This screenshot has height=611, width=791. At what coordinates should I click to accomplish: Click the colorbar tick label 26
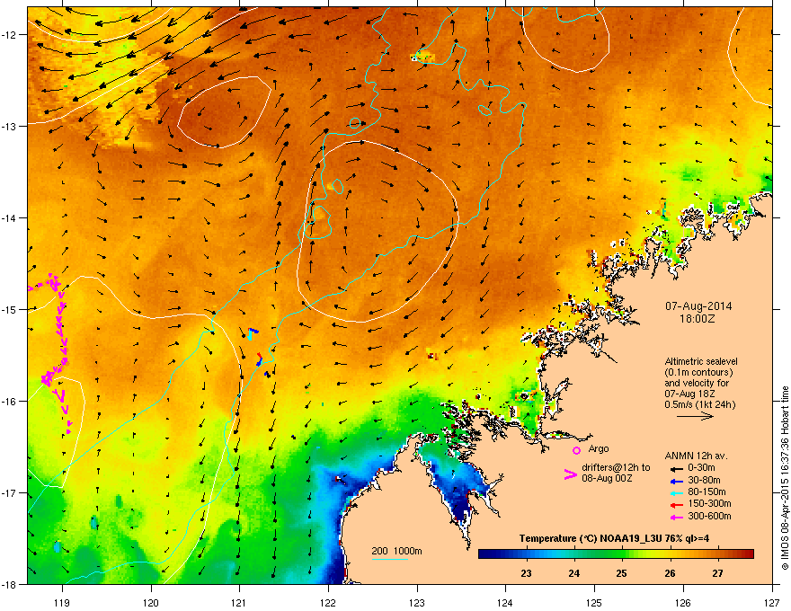pos(670,573)
